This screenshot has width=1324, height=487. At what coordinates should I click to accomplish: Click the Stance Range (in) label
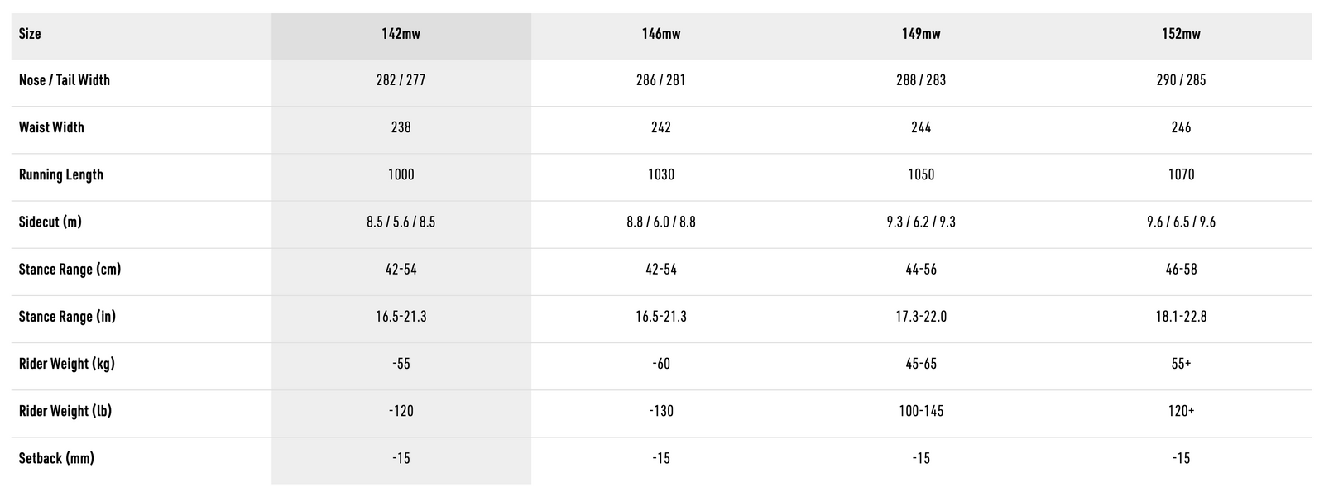click(x=67, y=317)
